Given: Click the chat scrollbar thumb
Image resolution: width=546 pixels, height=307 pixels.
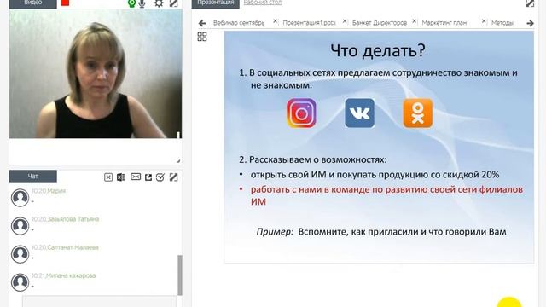Looking at the screenshot, I should [180, 275].
